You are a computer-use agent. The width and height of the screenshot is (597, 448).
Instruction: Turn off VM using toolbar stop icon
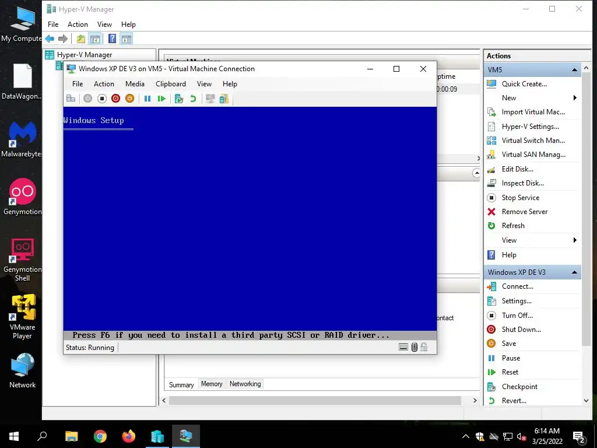101,99
